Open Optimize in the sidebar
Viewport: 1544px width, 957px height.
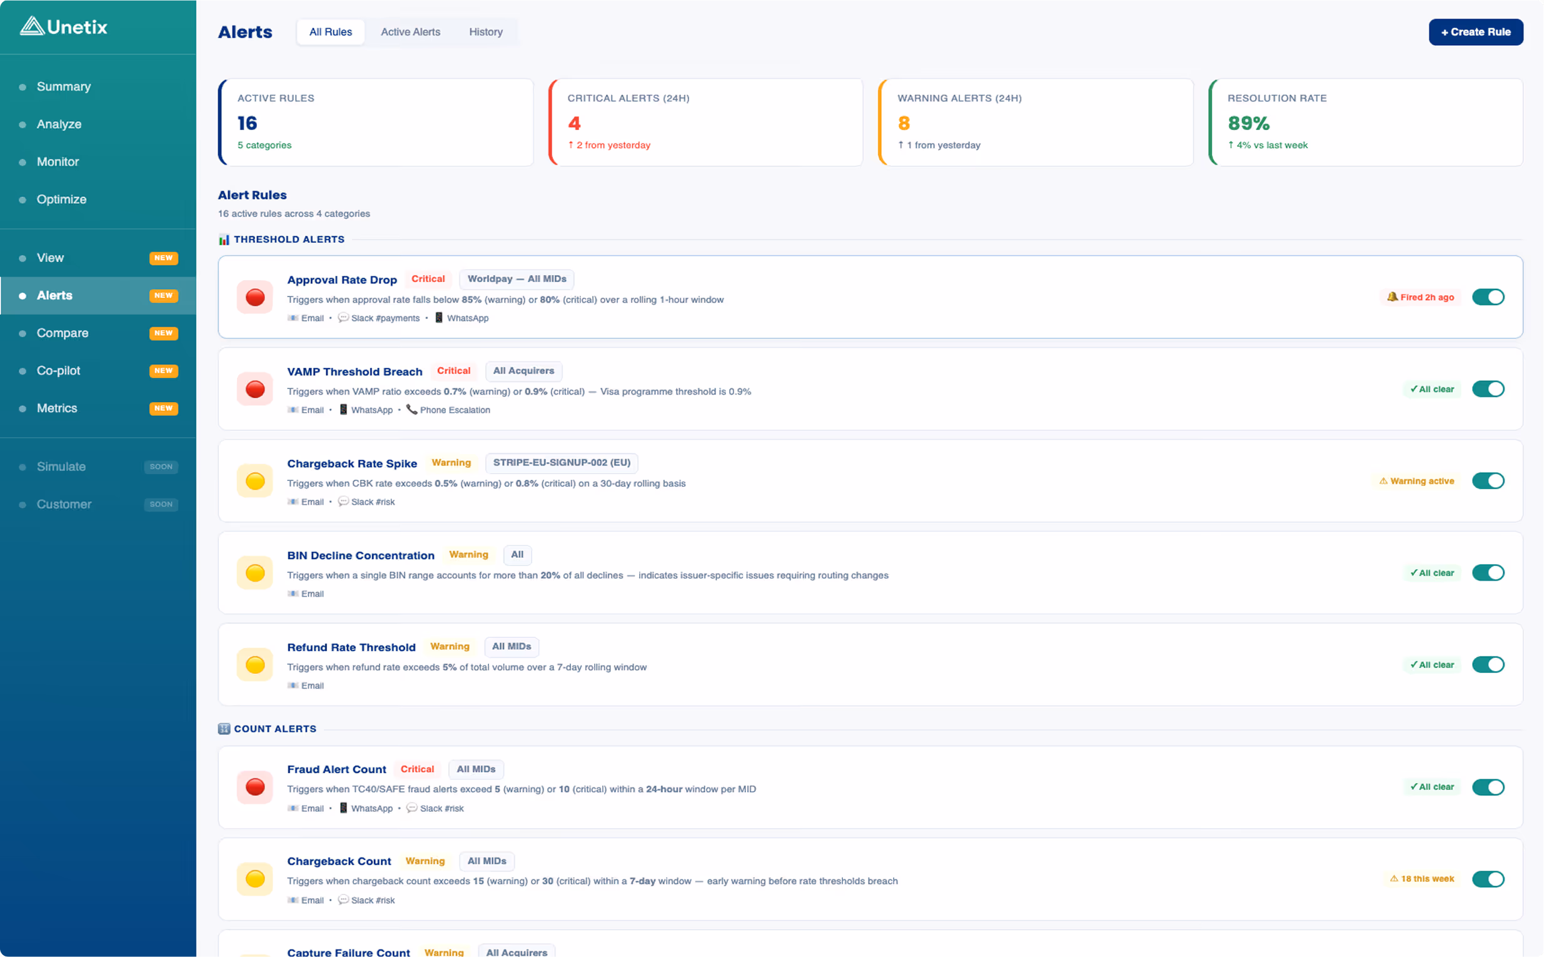point(98,199)
